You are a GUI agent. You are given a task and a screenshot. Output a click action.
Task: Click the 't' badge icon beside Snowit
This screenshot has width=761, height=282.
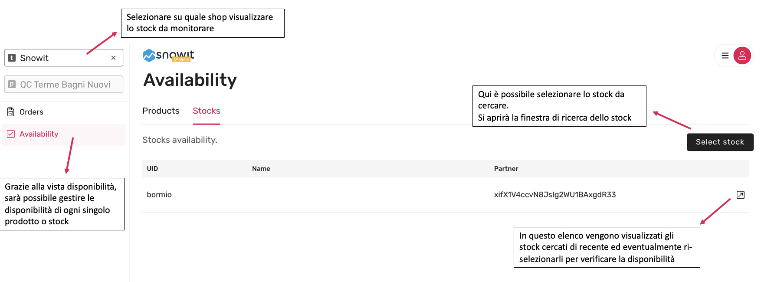pos(12,58)
